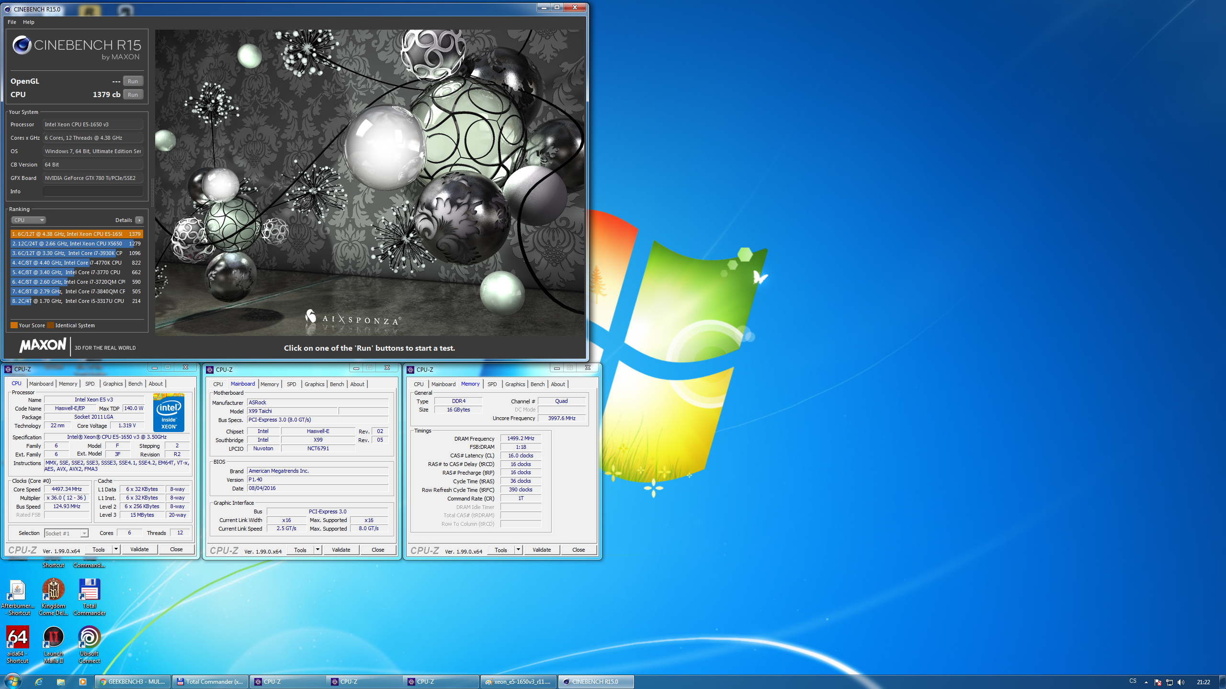Launch Internet Explorer from the taskbar

tap(39, 682)
